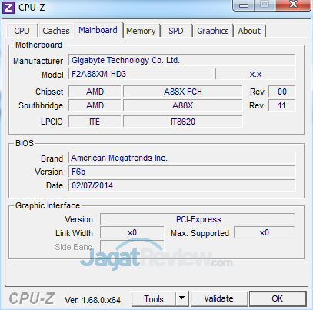313x310 pixels.
Task: Click the BIOS version value F6b
Action: coord(182,172)
